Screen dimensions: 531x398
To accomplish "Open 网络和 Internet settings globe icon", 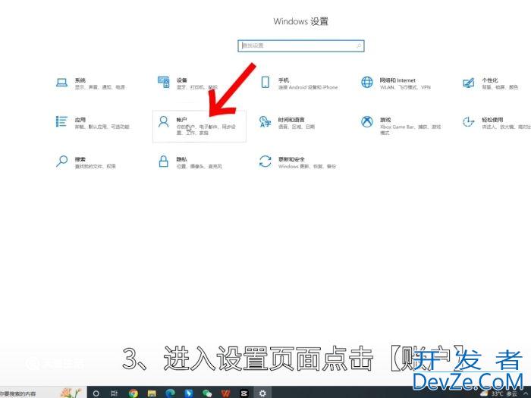I will 366,82.
